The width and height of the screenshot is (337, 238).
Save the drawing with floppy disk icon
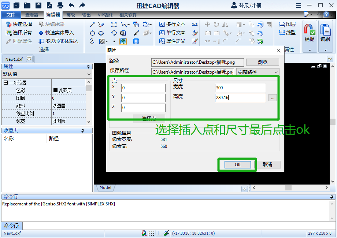click(38, 5)
